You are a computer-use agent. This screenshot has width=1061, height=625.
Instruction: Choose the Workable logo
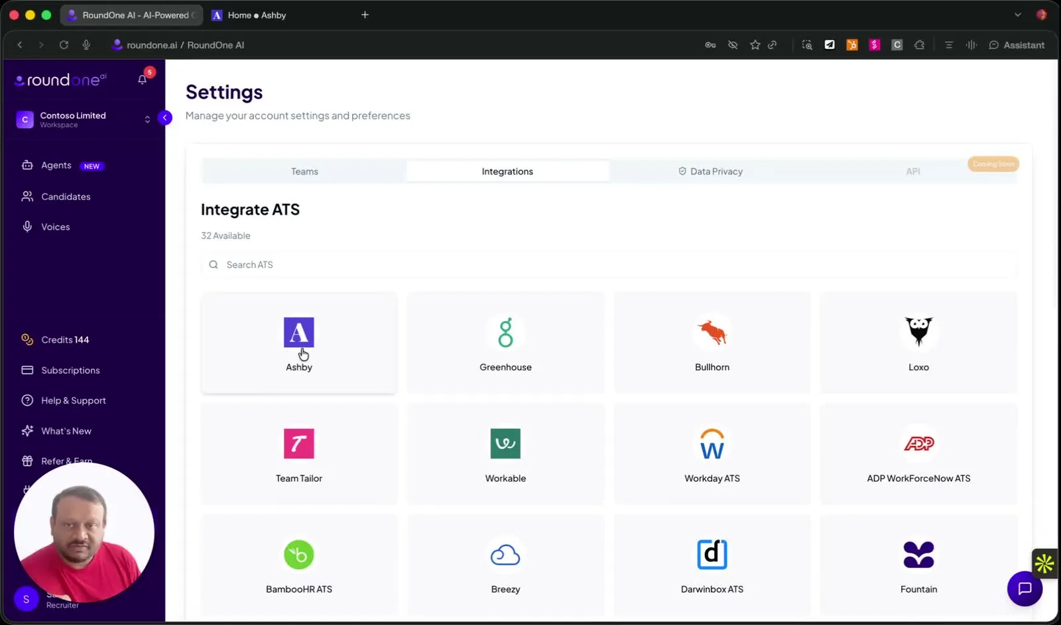(505, 443)
